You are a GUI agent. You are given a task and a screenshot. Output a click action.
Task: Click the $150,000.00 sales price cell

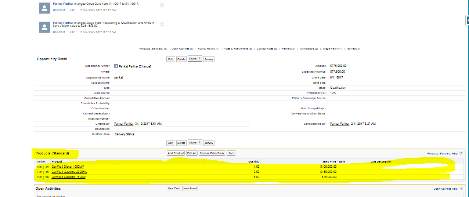coord(328,172)
